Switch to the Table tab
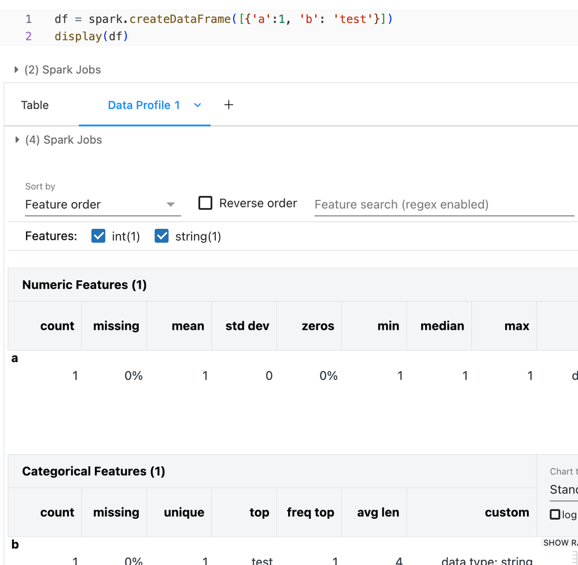 [x=35, y=105]
